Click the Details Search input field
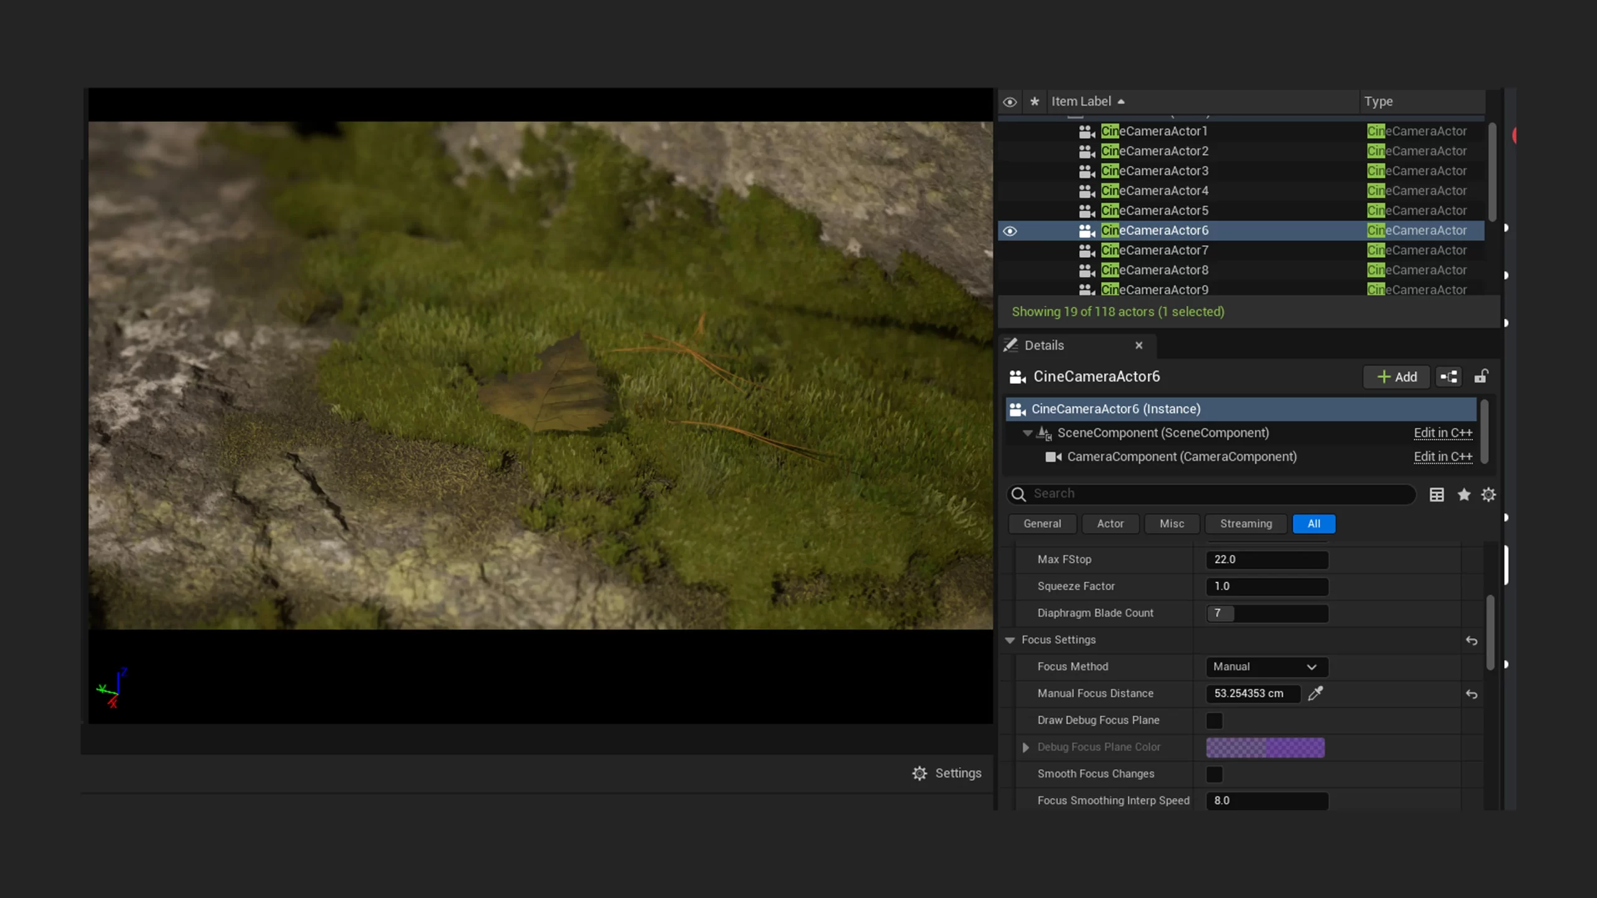The image size is (1597, 898). point(1210,494)
